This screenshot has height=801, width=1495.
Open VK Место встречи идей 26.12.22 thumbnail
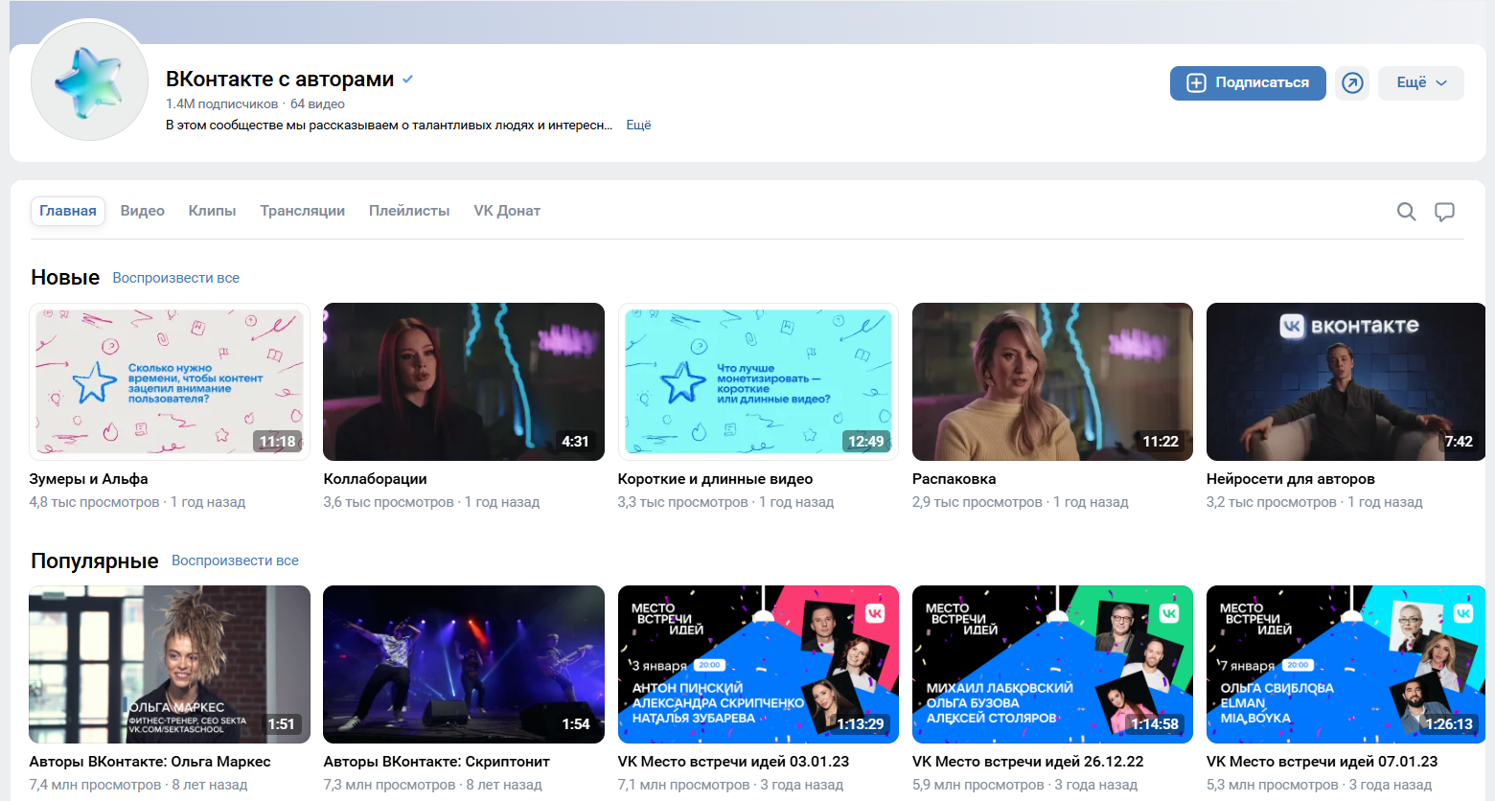click(x=1052, y=664)
